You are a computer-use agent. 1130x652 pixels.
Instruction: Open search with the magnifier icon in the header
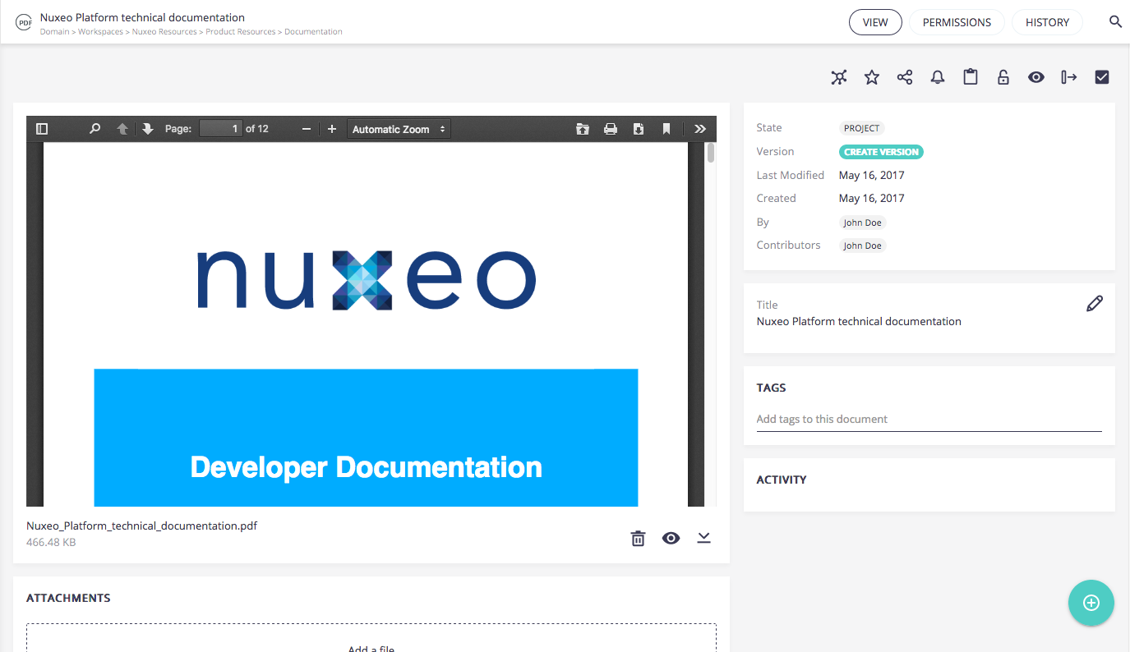coord(1115,22)
